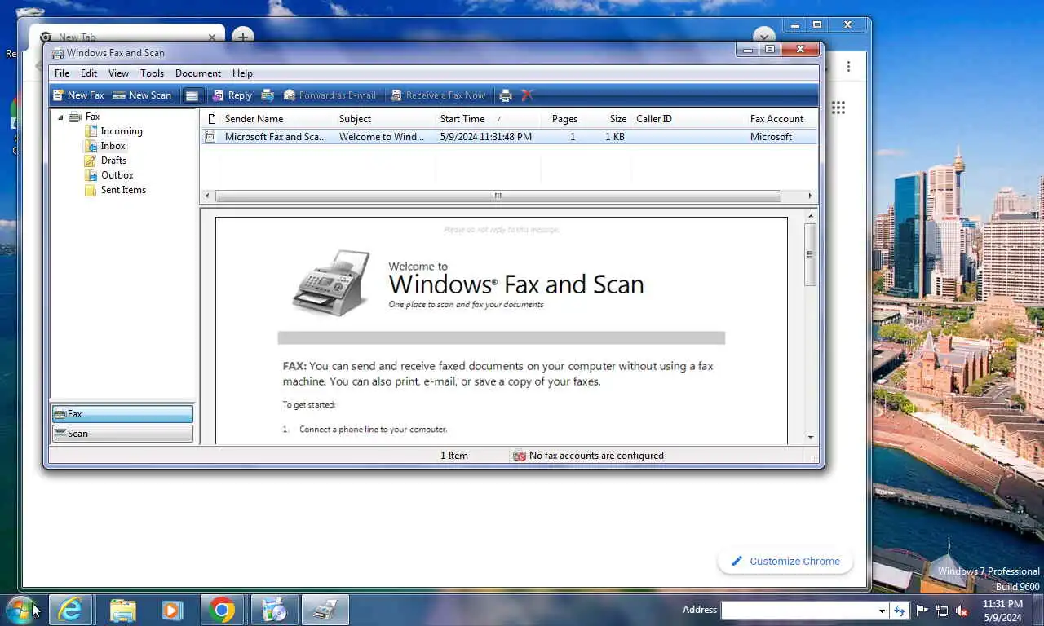Click Forward as E-mail in the toolbar

pos(330,95)
